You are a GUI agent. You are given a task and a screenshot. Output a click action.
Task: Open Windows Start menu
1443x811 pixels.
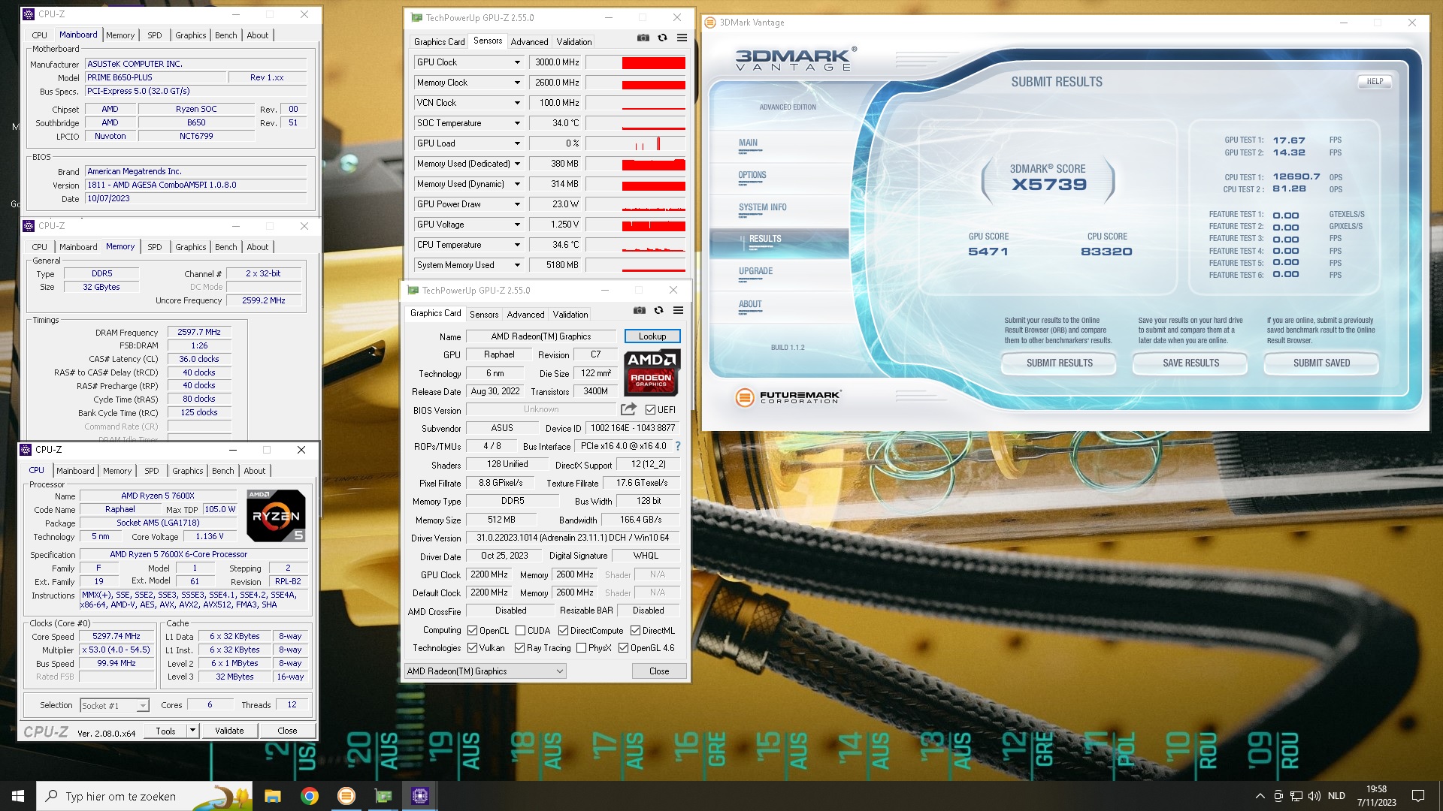click(x=18, y=796)
